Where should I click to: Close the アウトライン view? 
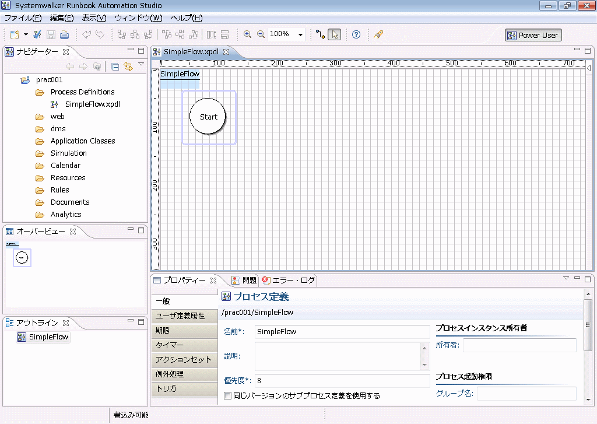click(66, 323)
